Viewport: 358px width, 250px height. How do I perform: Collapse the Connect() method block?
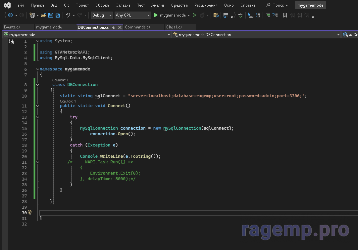(x=37, y=106)
